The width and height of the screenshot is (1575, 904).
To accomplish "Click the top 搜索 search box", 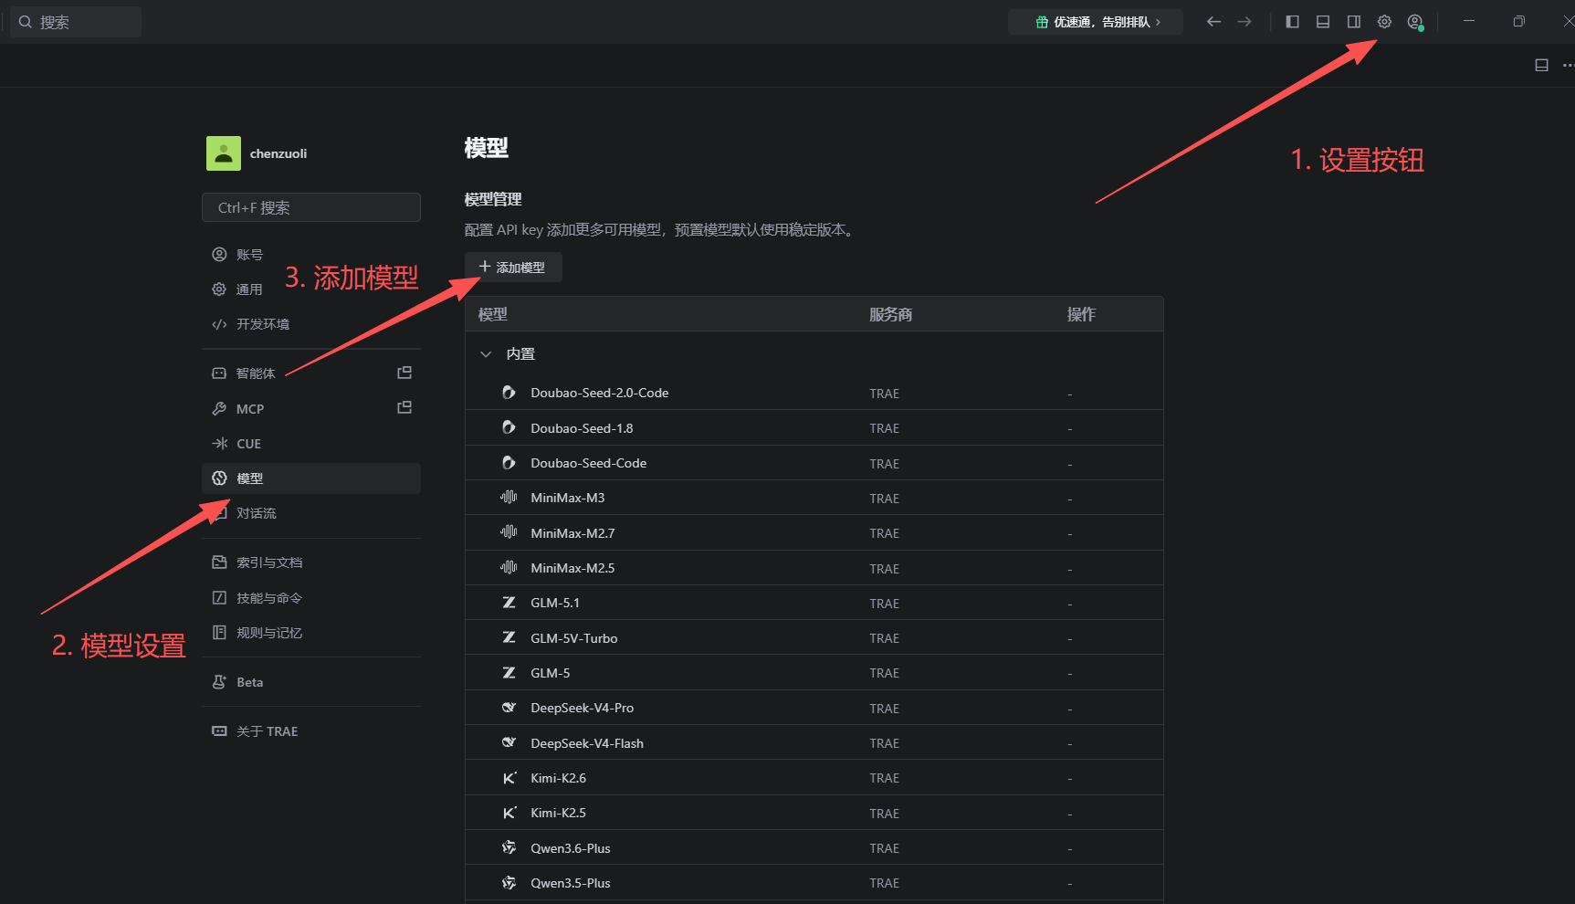I will coord(76,22).
